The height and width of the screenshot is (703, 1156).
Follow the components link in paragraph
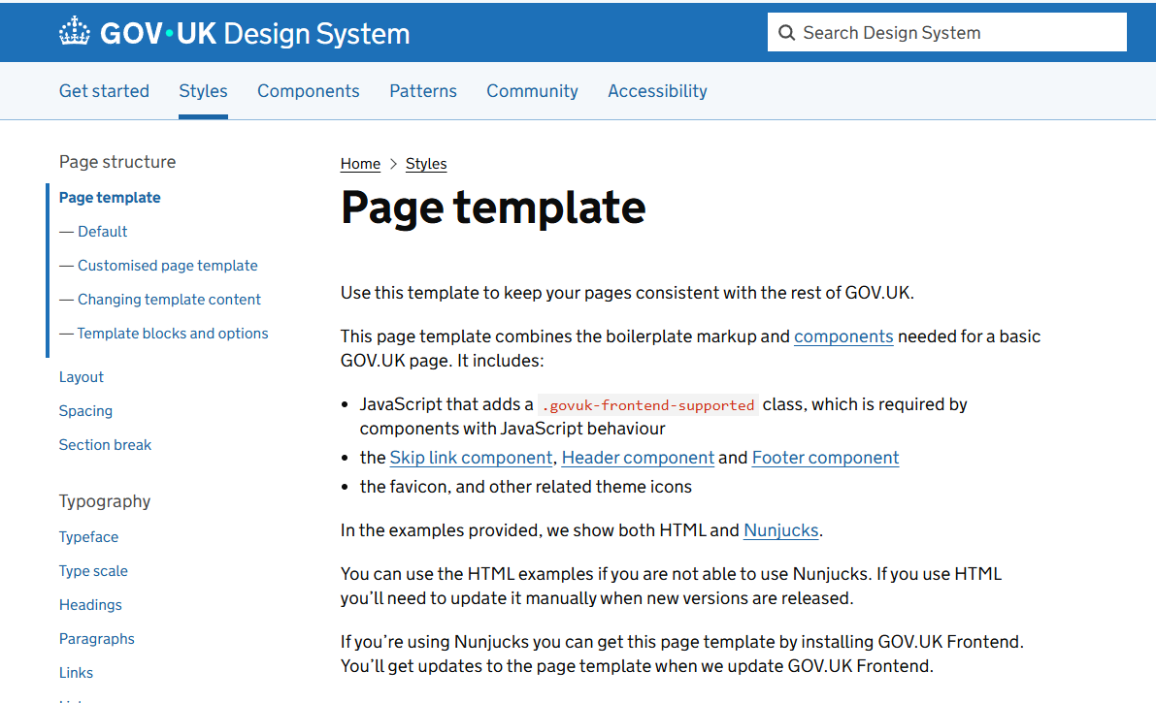(x=843, y=336)
